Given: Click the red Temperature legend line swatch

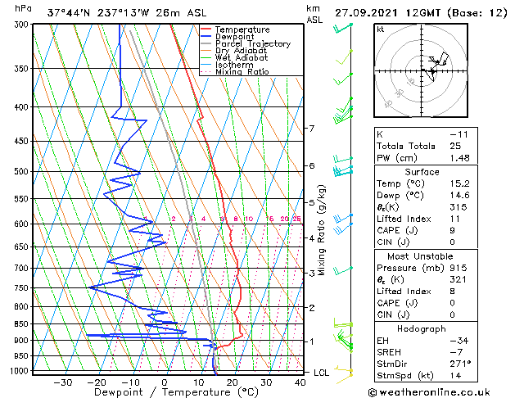Looking at the screenshot, I should [x=206, y=29].
